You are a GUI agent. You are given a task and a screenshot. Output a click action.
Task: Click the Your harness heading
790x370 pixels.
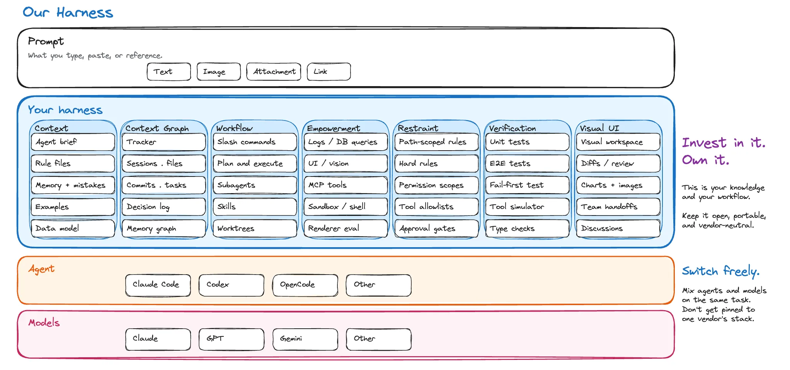click(65, 110)
